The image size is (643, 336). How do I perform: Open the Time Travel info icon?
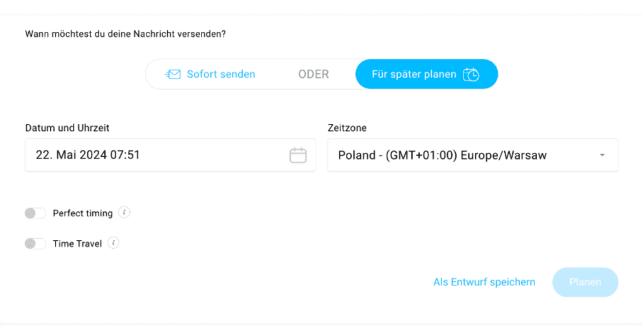point(114,243)
